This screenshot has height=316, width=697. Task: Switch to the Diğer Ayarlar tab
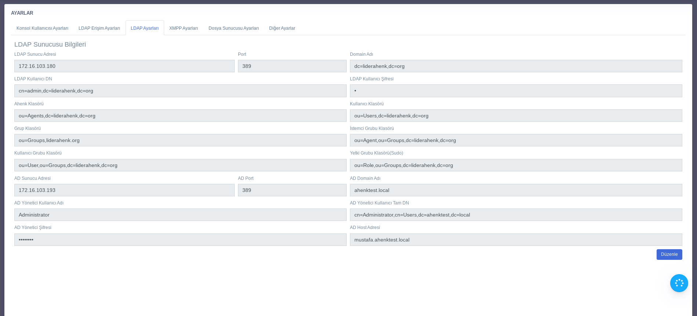coord(282,28)
